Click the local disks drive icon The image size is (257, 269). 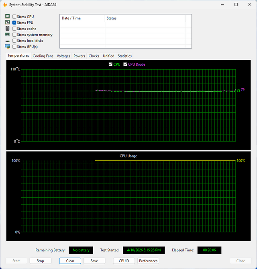point(7,41)
